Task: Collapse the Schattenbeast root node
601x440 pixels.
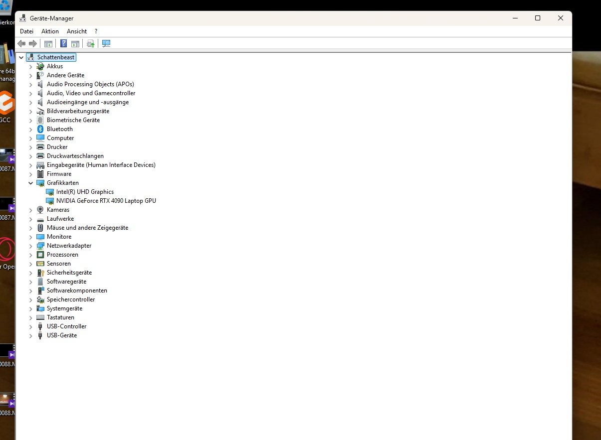Action: click(x=21, y=57)
